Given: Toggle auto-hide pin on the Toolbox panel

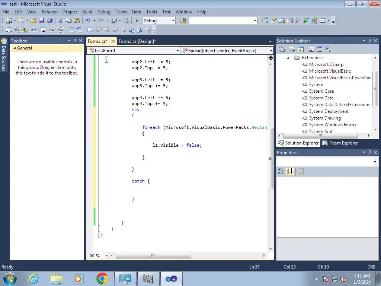Looking at the screenshot, I should 75,41.
